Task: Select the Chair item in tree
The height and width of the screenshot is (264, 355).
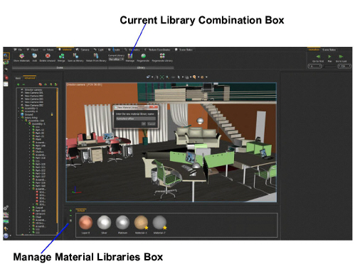Action: (x=38, y=217)
